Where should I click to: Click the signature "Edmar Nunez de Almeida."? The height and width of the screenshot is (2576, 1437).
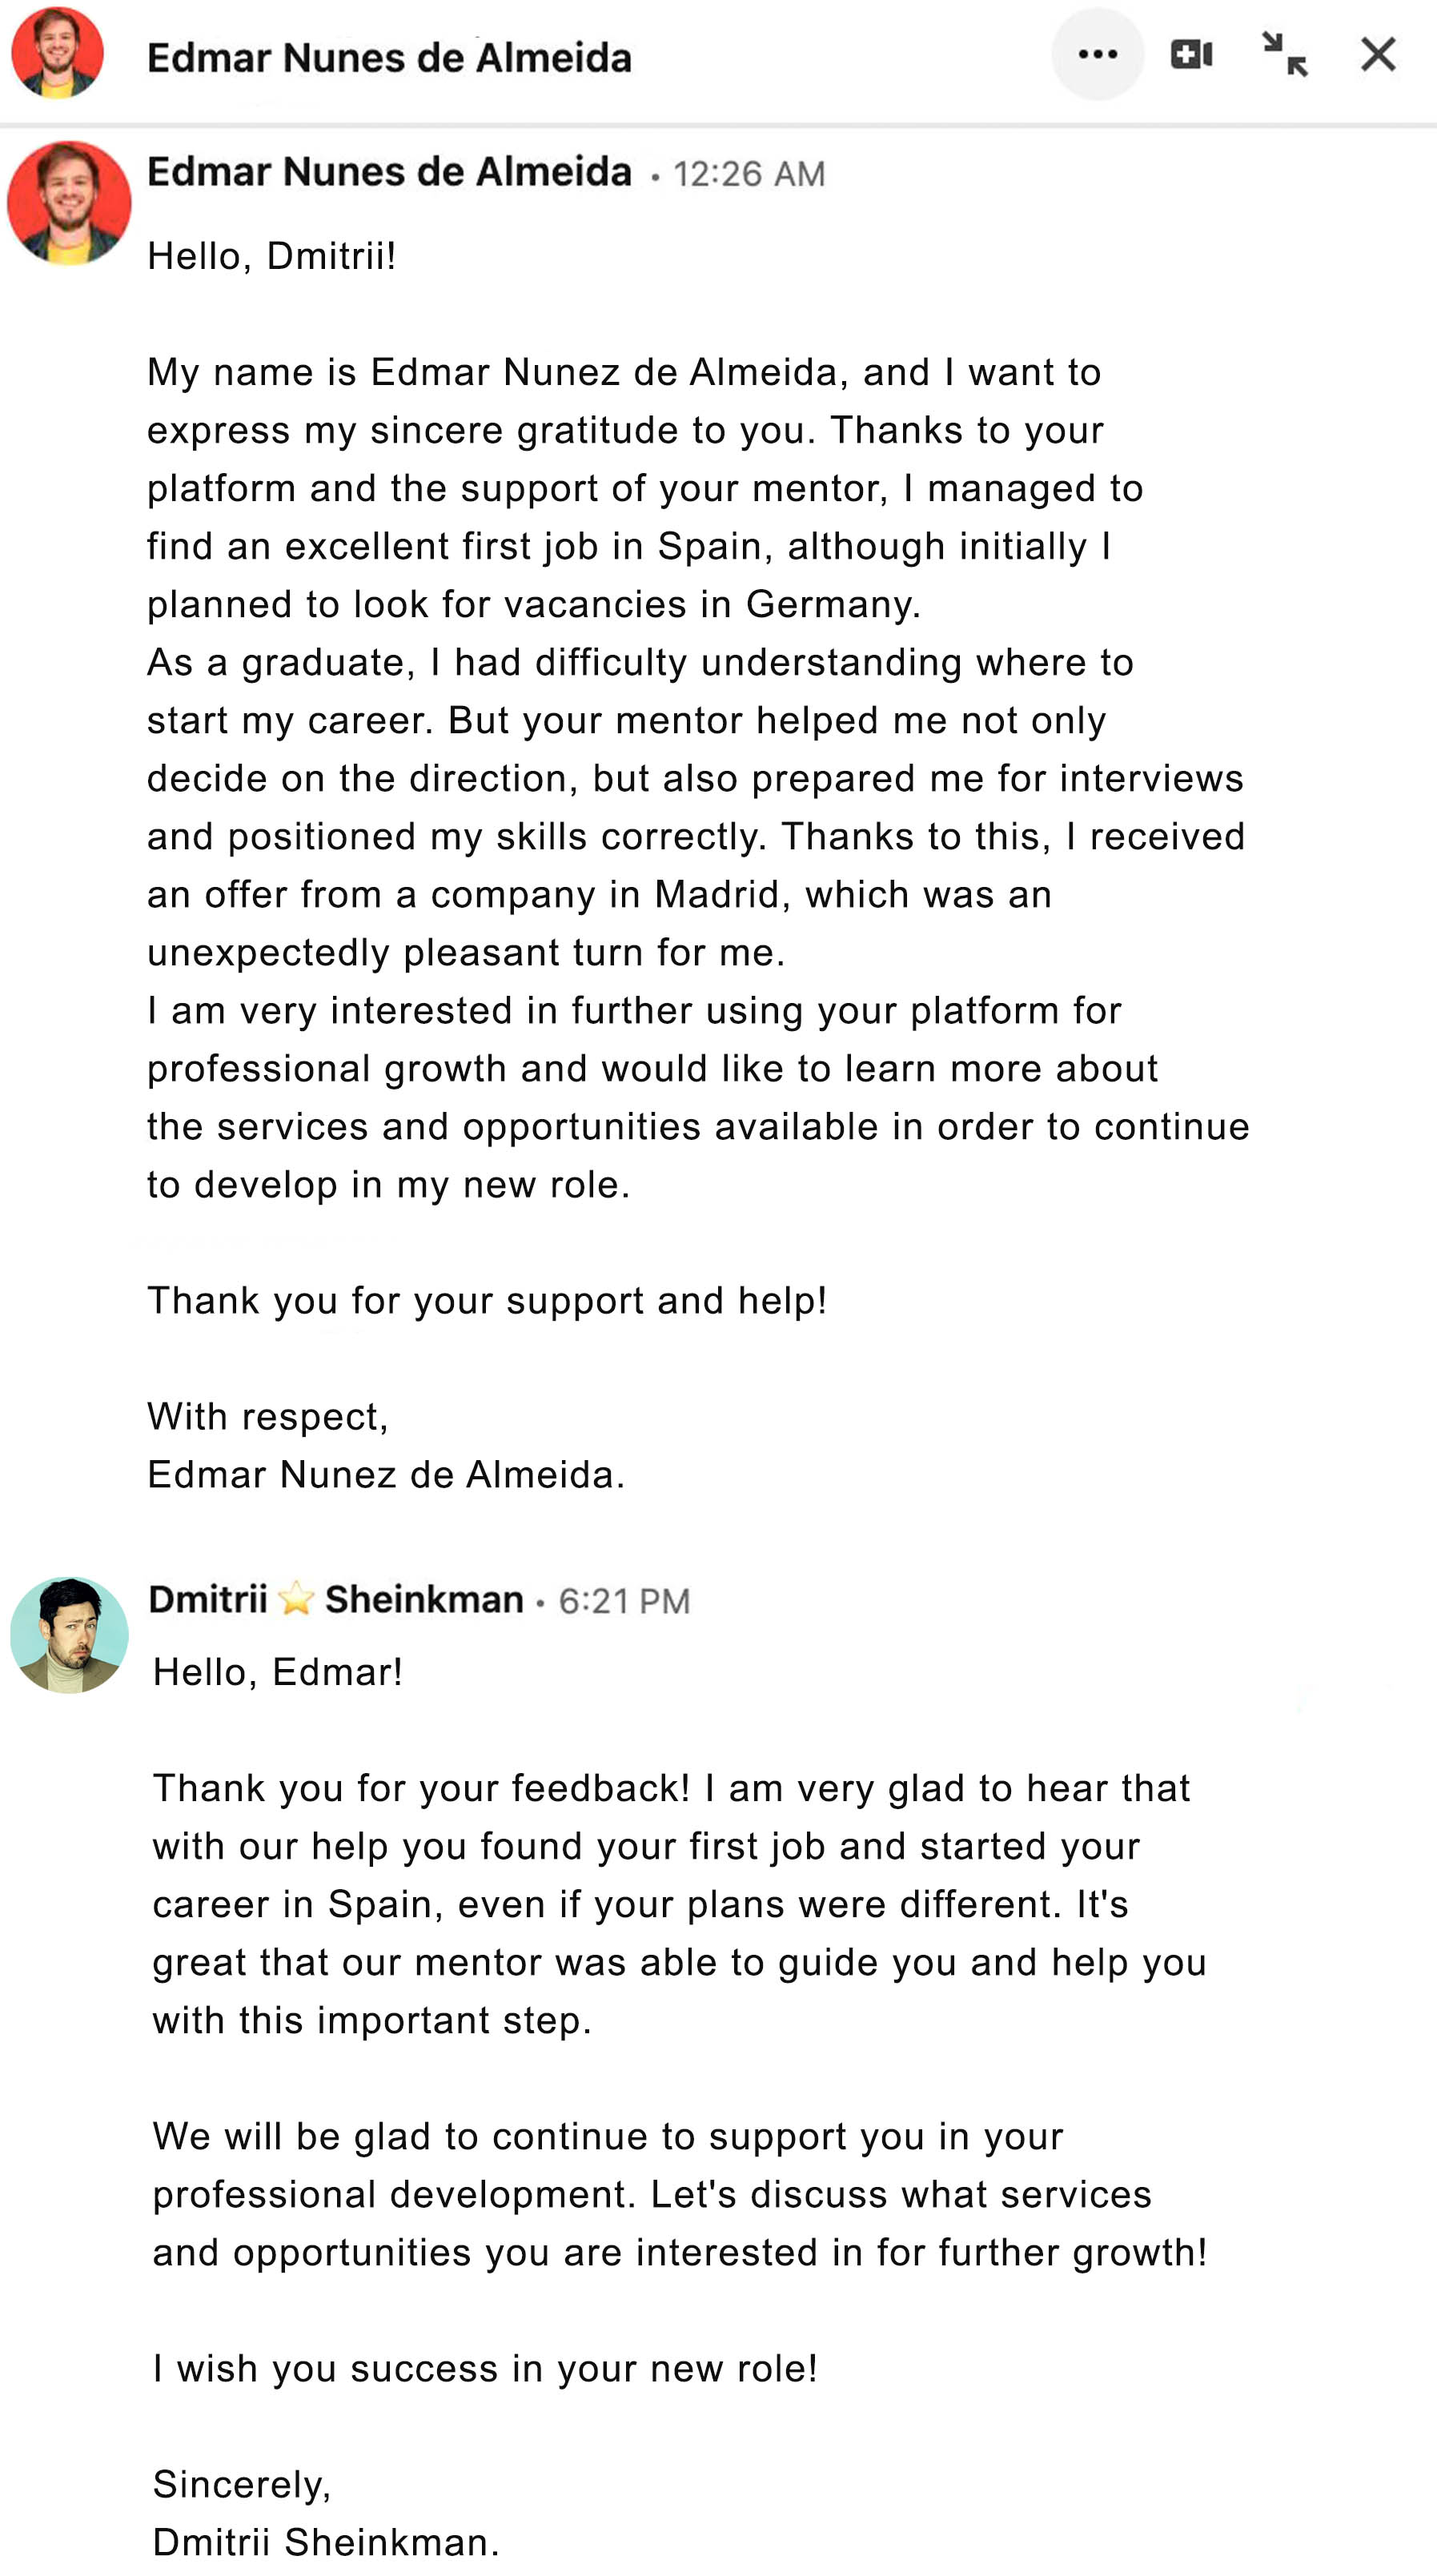(386, 1474)
